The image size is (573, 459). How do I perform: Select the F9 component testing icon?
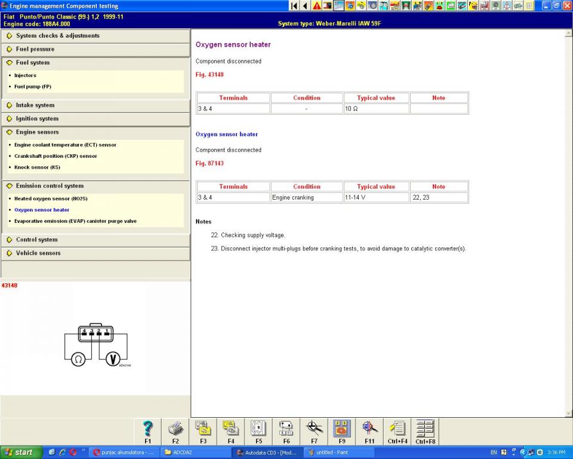[x=342, y=432]
